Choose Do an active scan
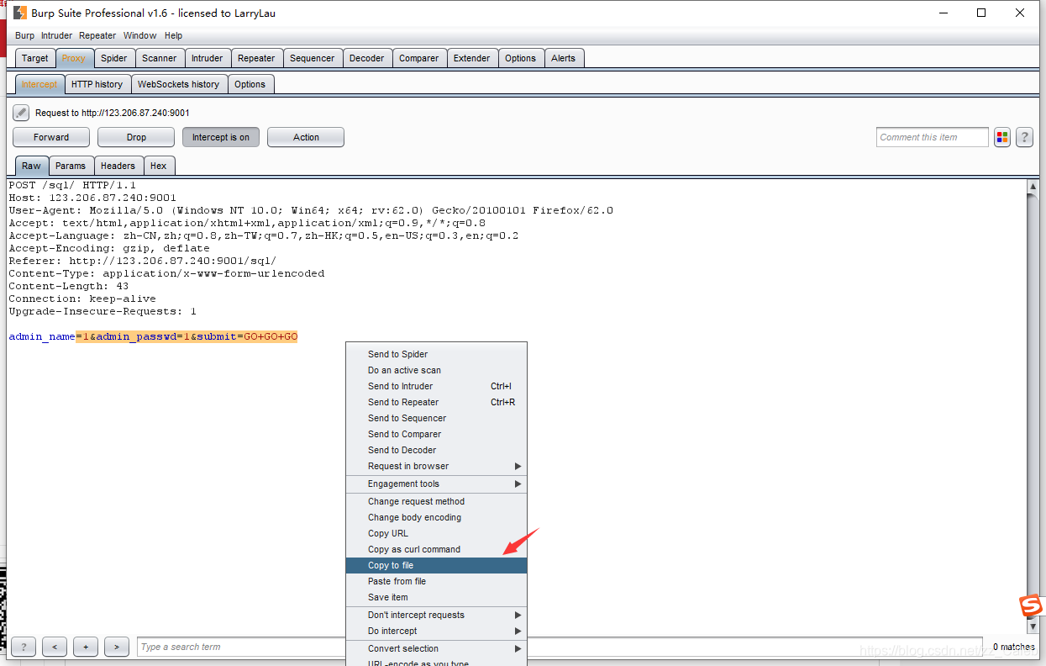This screenshot has height=666, width=1046. point(436,370)
